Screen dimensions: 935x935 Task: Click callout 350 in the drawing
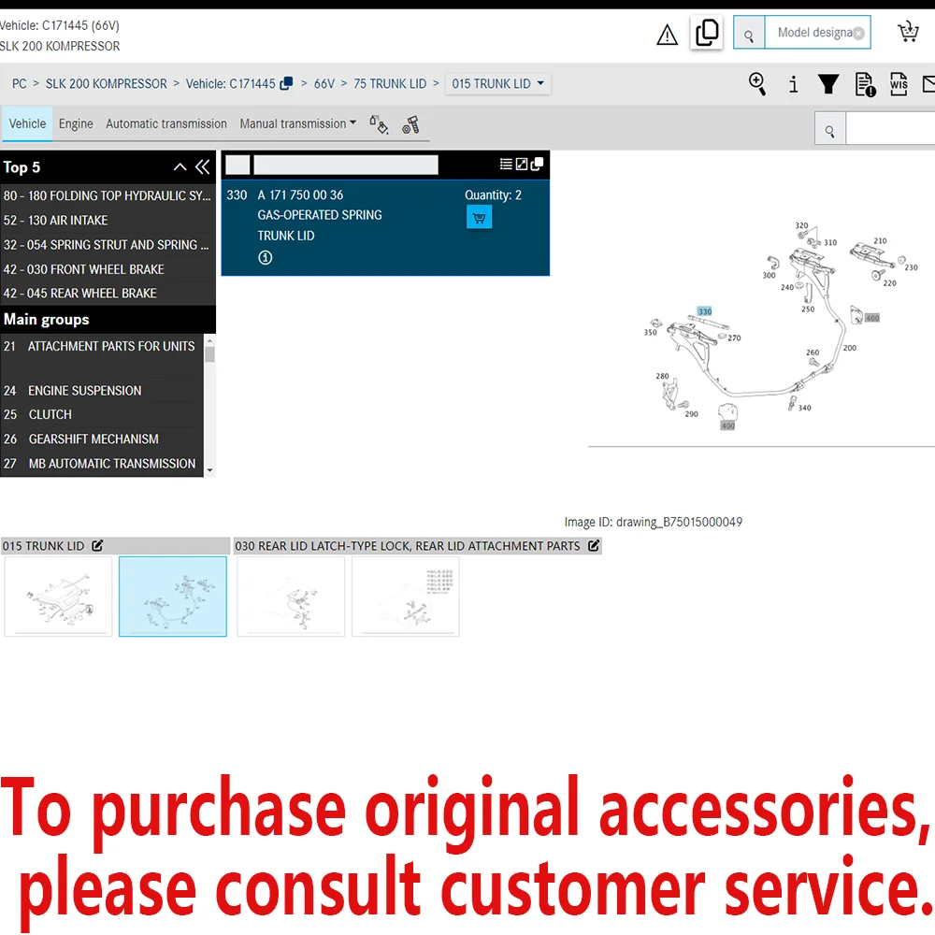650,332
